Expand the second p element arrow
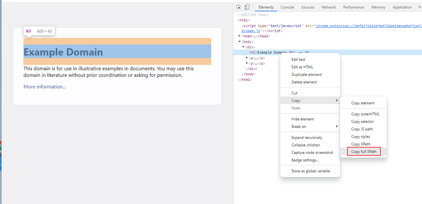Viewport: 422px width, 204px height. tap(247, 63)
